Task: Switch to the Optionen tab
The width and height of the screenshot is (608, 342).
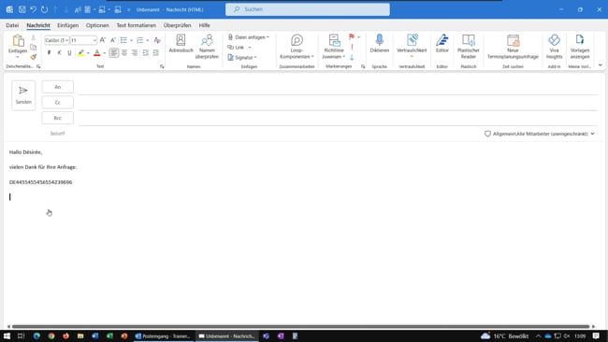Action: pyautogui.click(x=97, y=25)
